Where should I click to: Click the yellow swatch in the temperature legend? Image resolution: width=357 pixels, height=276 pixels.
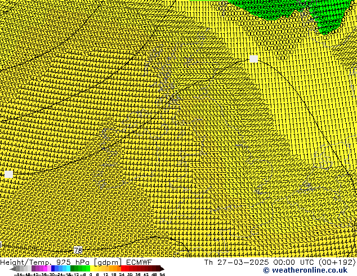click(92, 268)
